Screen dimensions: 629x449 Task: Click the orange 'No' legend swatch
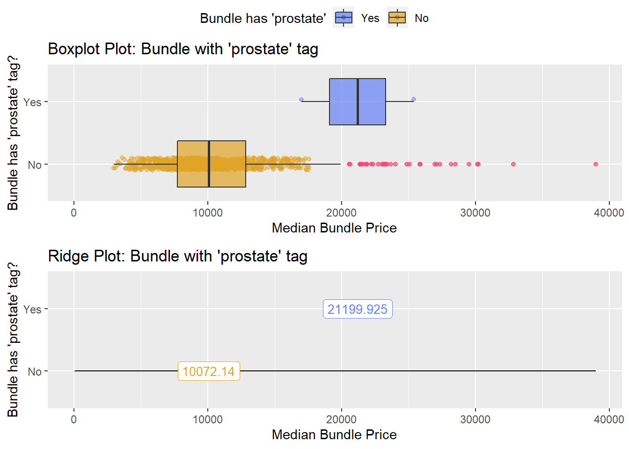[397, 18]
